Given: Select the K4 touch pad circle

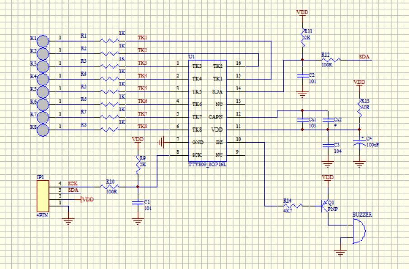Looking at the screenshot, I should coord(43,79).
